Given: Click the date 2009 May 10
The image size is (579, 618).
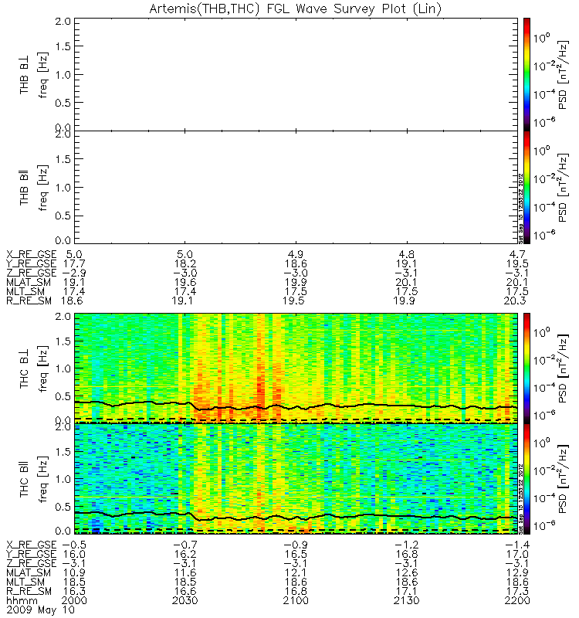Looking at the screenshot, I should coord(40,610).
